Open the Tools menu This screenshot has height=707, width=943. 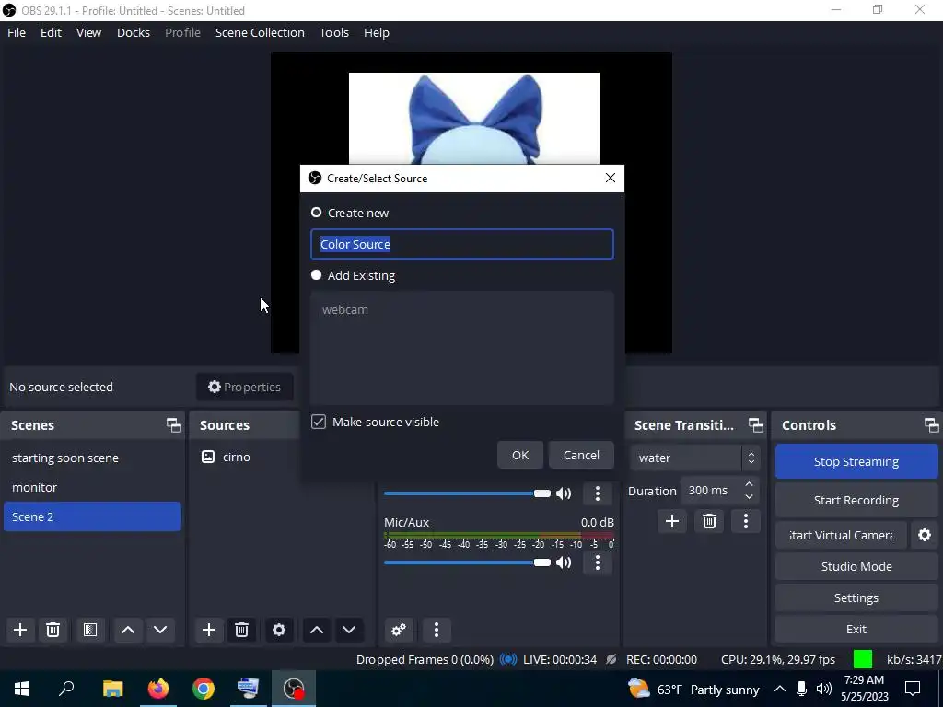tap(333, 32)
